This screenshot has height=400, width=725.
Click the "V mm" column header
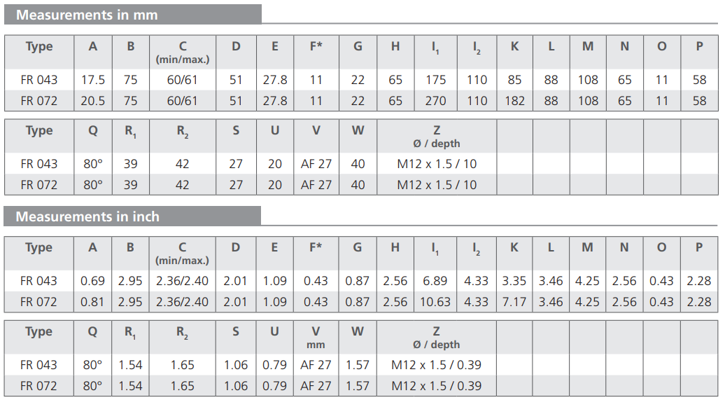pos(316,337)
